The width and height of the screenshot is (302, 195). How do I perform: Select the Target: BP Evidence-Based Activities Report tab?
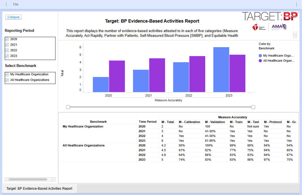point(39,189)
